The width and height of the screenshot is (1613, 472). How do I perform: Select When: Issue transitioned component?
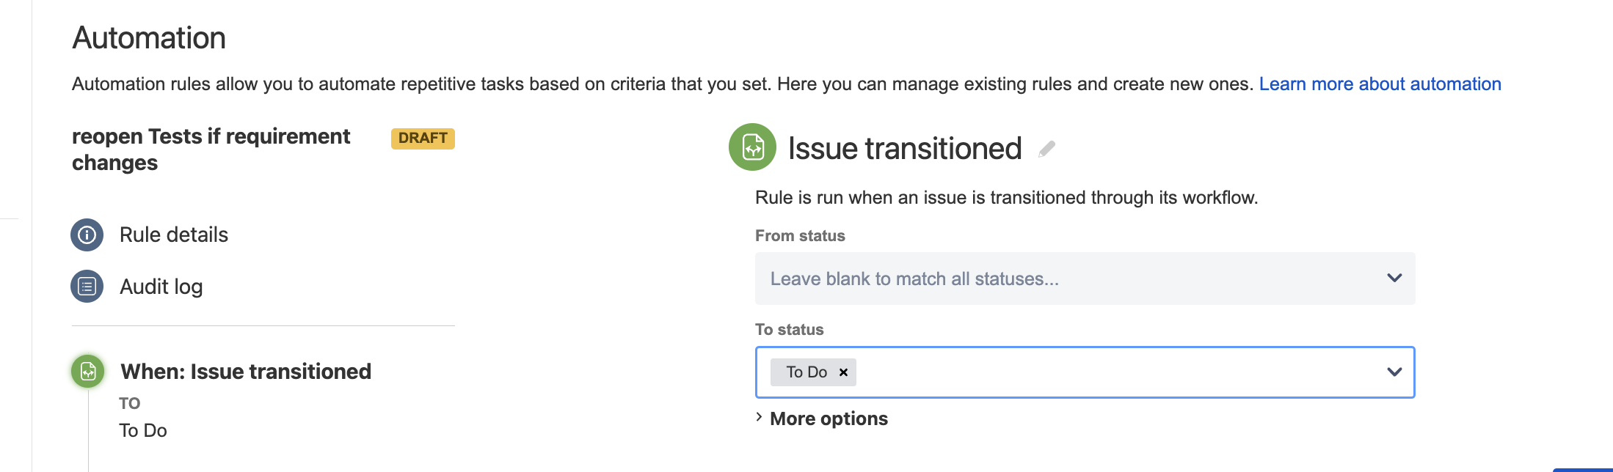pos(246,372)
